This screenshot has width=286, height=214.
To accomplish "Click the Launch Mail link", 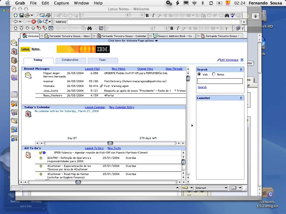I will (x=92, y=69).
